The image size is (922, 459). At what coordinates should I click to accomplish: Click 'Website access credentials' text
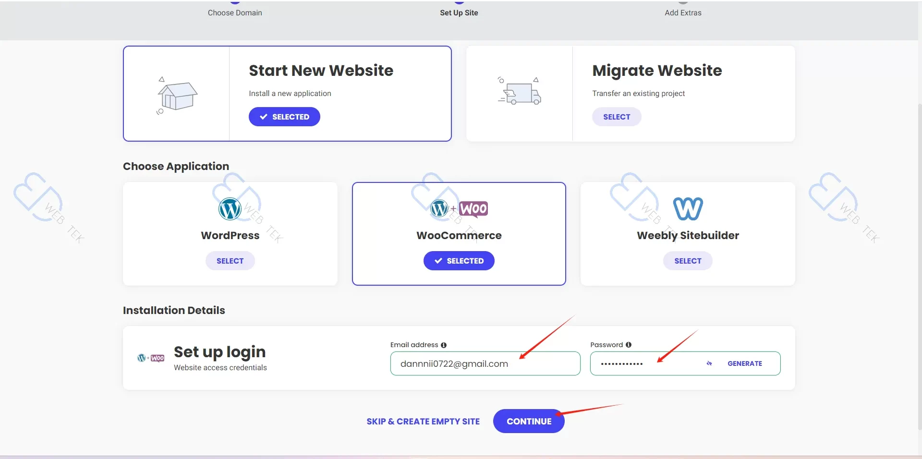point(220,367)
